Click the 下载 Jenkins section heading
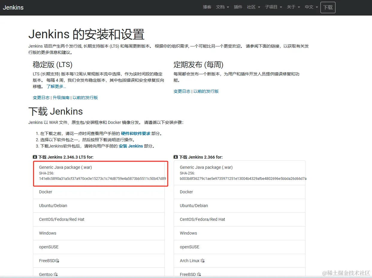This screenshot has height=278, width=372. [55, 111]
